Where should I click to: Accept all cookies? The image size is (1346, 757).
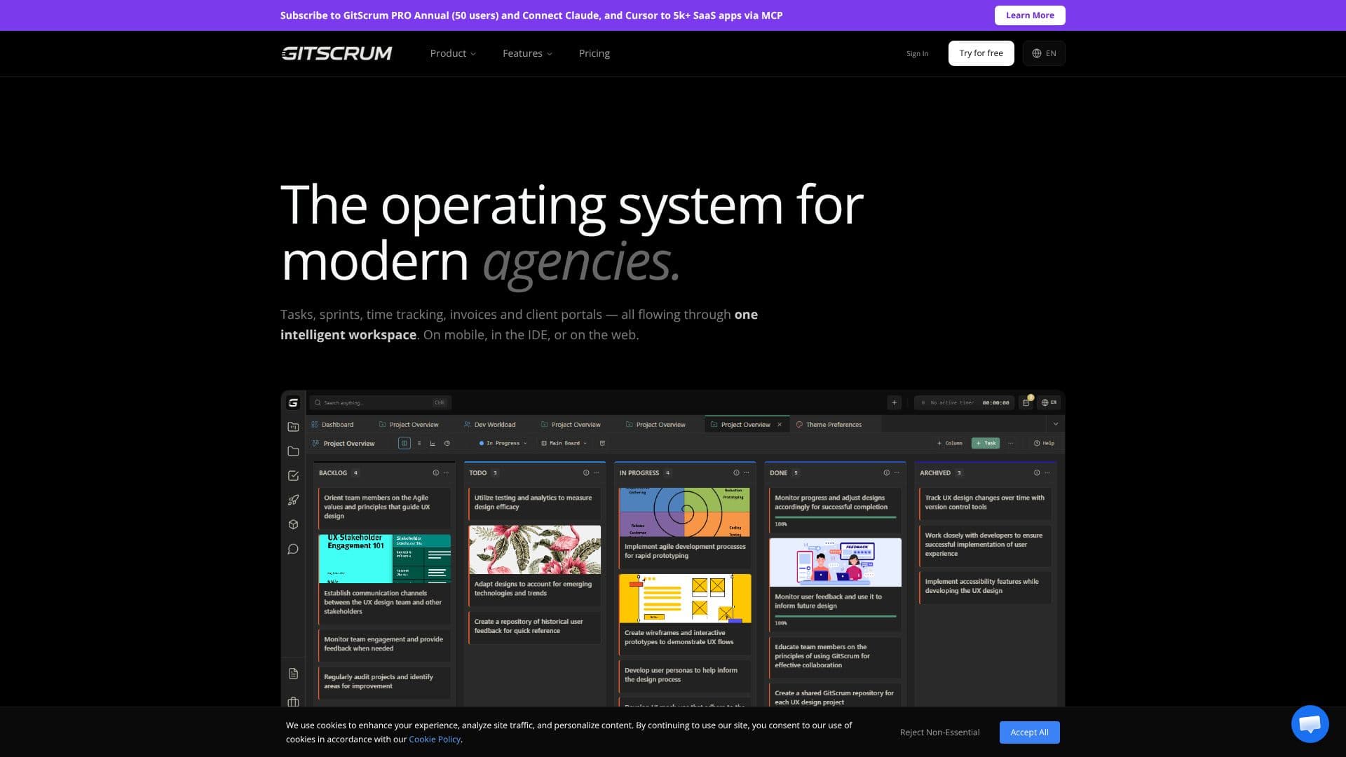1029,732
